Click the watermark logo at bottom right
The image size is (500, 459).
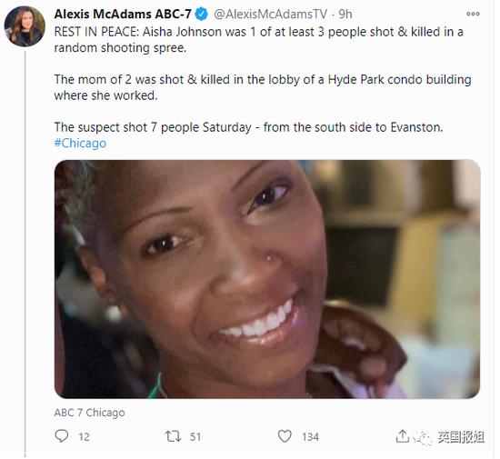[450, 436]
